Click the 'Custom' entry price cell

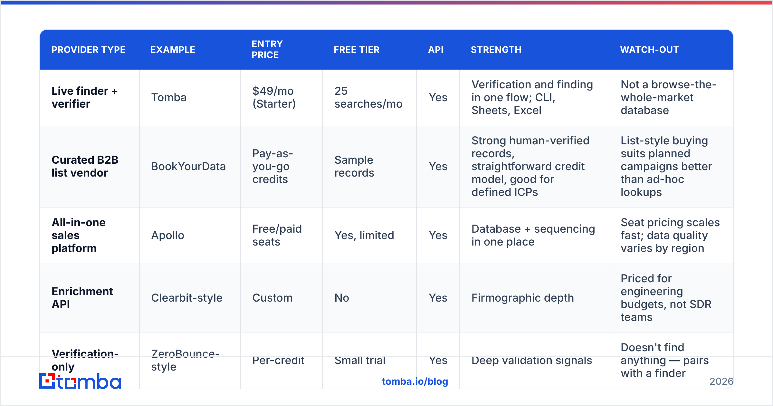pos(282,298)
